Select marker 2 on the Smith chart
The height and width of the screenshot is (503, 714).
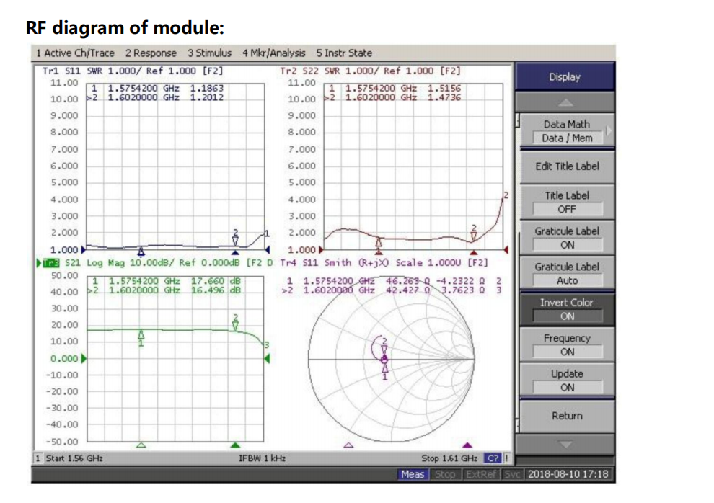(x=384, y=346)
